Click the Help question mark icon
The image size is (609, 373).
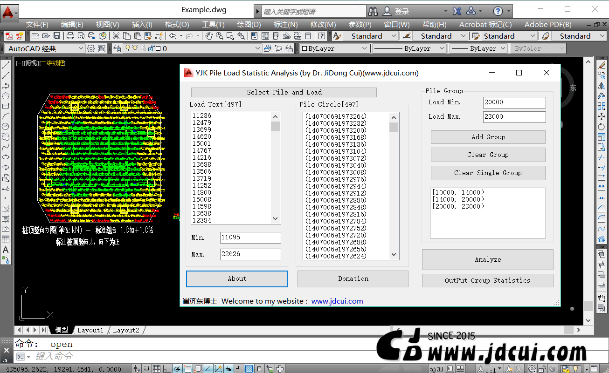coord(322,36)
